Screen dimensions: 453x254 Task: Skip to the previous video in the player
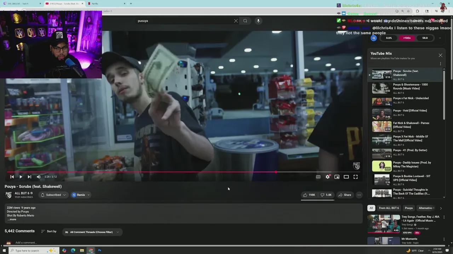coord(12,177)
